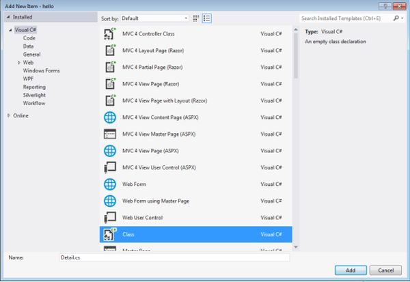This screenshot has width=410, height=282.
Task: Click the Name field containing Detail.cs
Action: pos(174,257)
